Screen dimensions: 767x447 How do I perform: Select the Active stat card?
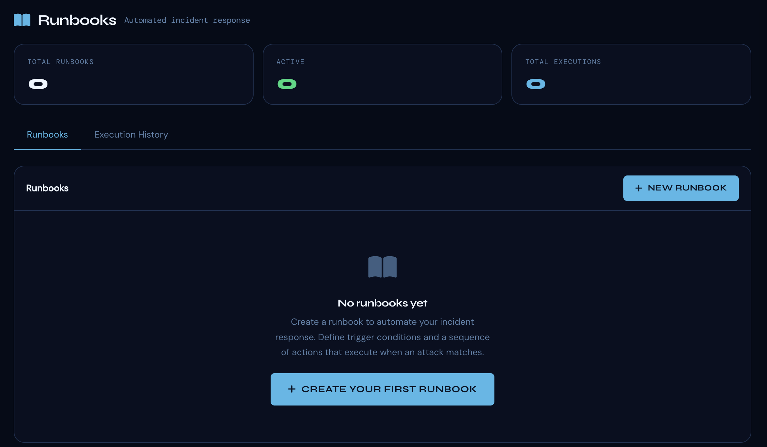click(x=382, y=74)
